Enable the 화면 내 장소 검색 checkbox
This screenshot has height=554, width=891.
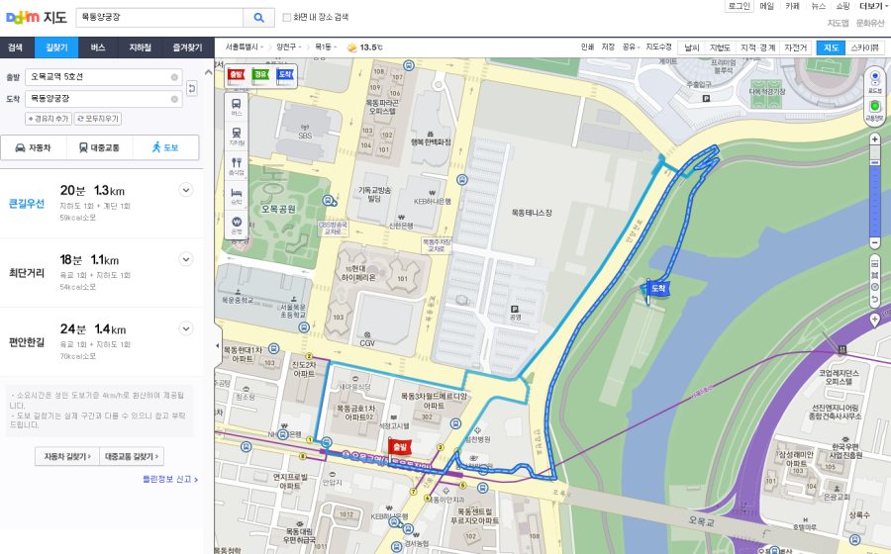pos(287,17)
